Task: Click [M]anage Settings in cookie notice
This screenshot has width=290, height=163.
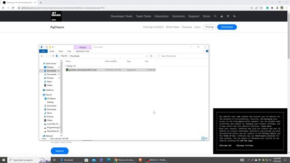Action: [245, 145]
